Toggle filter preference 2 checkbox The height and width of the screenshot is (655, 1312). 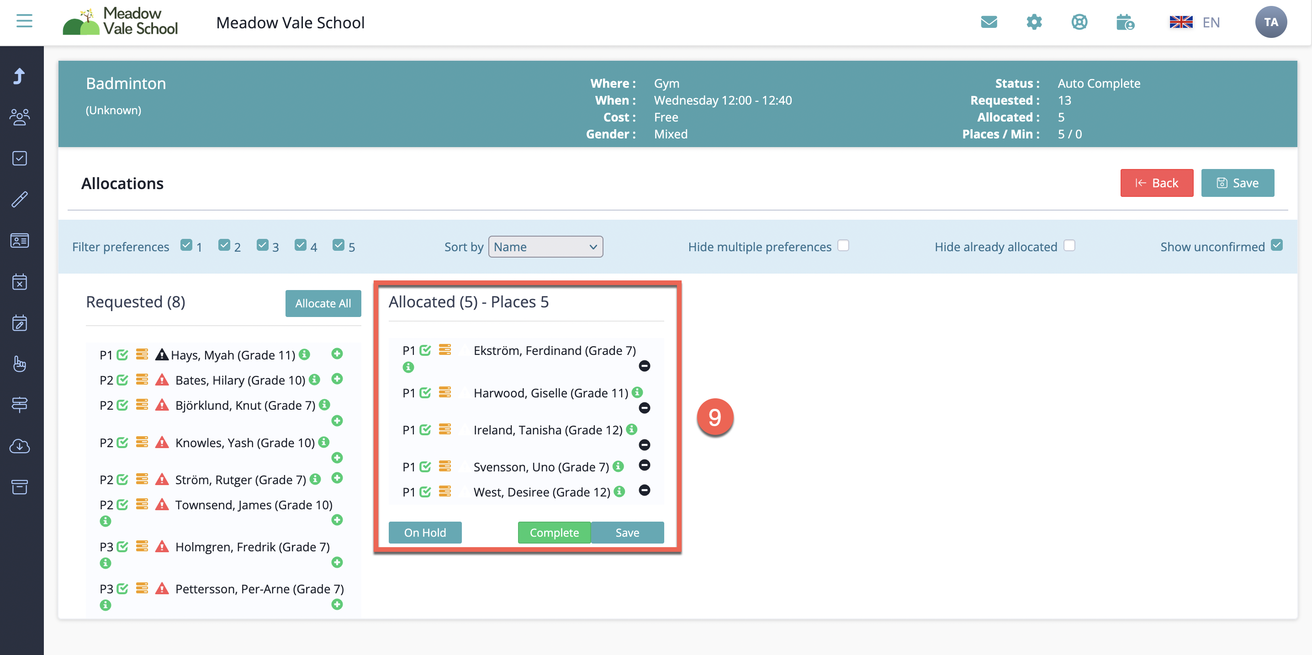click(x=224, y=245)
